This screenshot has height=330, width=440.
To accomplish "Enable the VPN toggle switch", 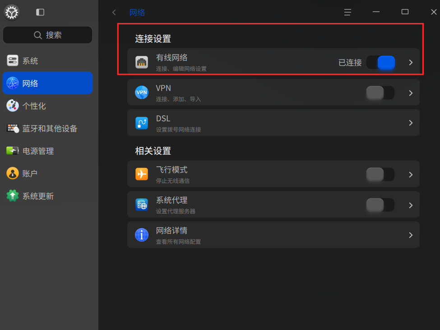I will coord(380,93).
